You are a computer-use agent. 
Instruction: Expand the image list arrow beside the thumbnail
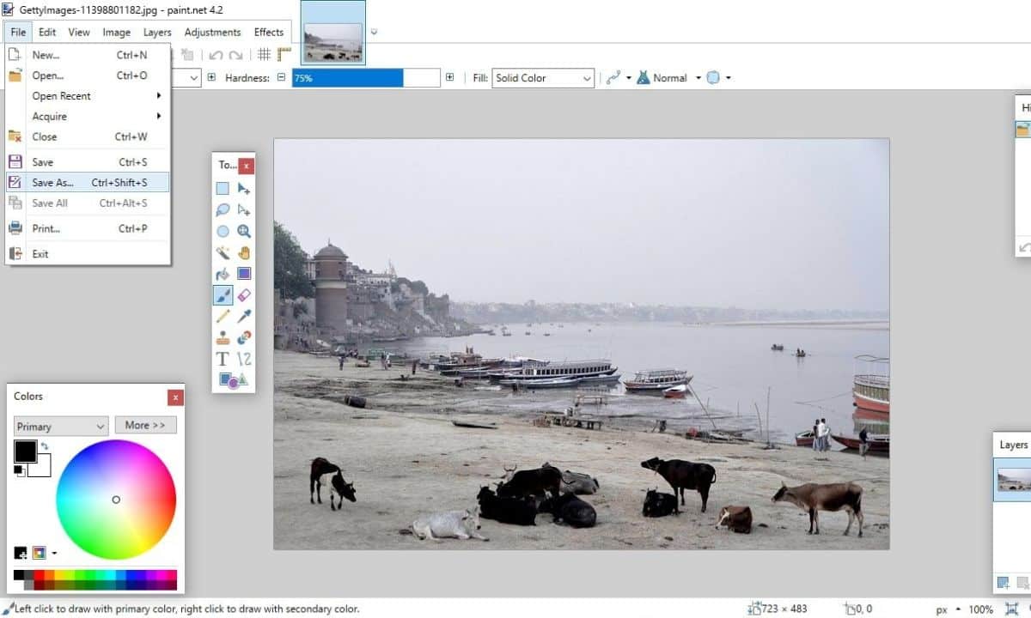click(374, 32)
